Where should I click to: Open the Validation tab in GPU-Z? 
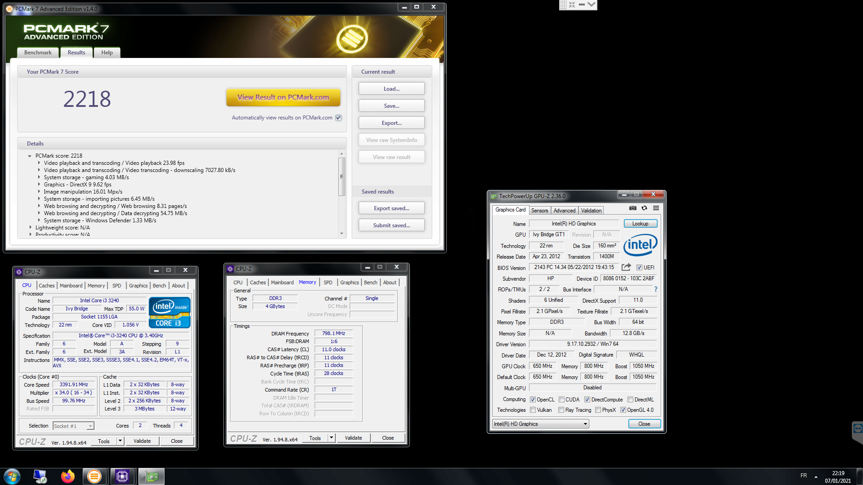[591, 211]
